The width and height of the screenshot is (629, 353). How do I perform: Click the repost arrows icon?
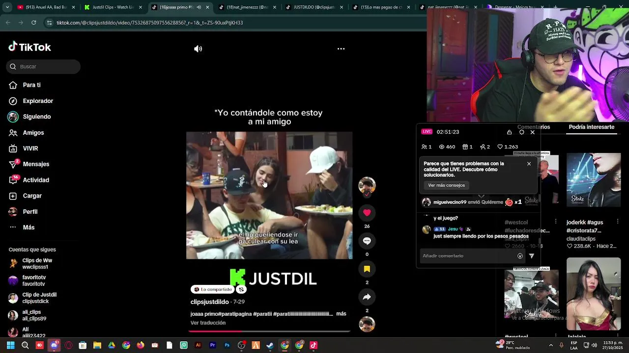[x=241, y=289]
